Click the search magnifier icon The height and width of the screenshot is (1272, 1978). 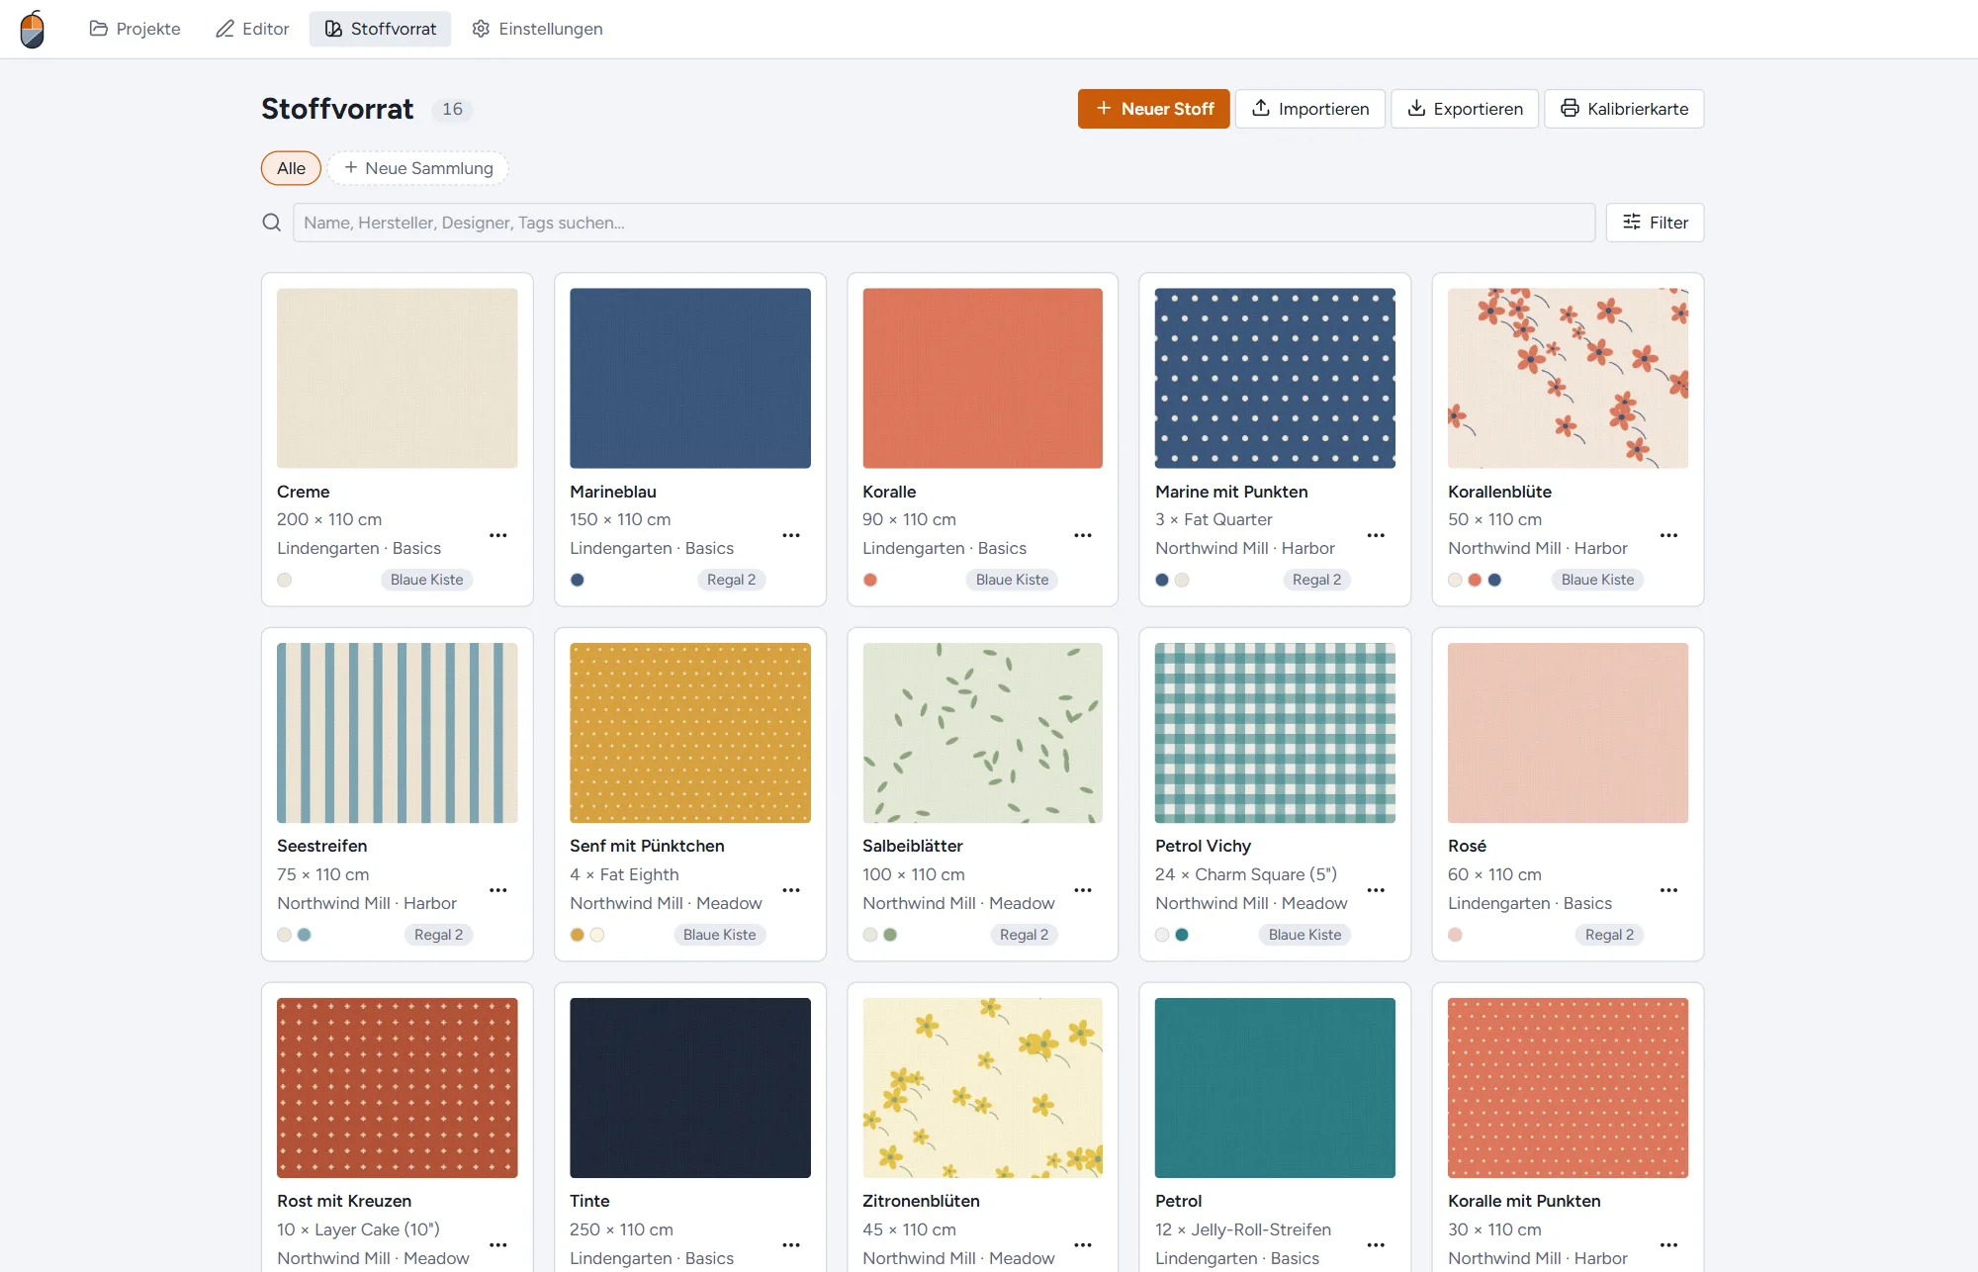coord(271,223)
